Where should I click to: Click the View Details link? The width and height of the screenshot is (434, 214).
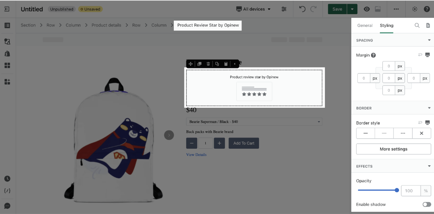196,154
